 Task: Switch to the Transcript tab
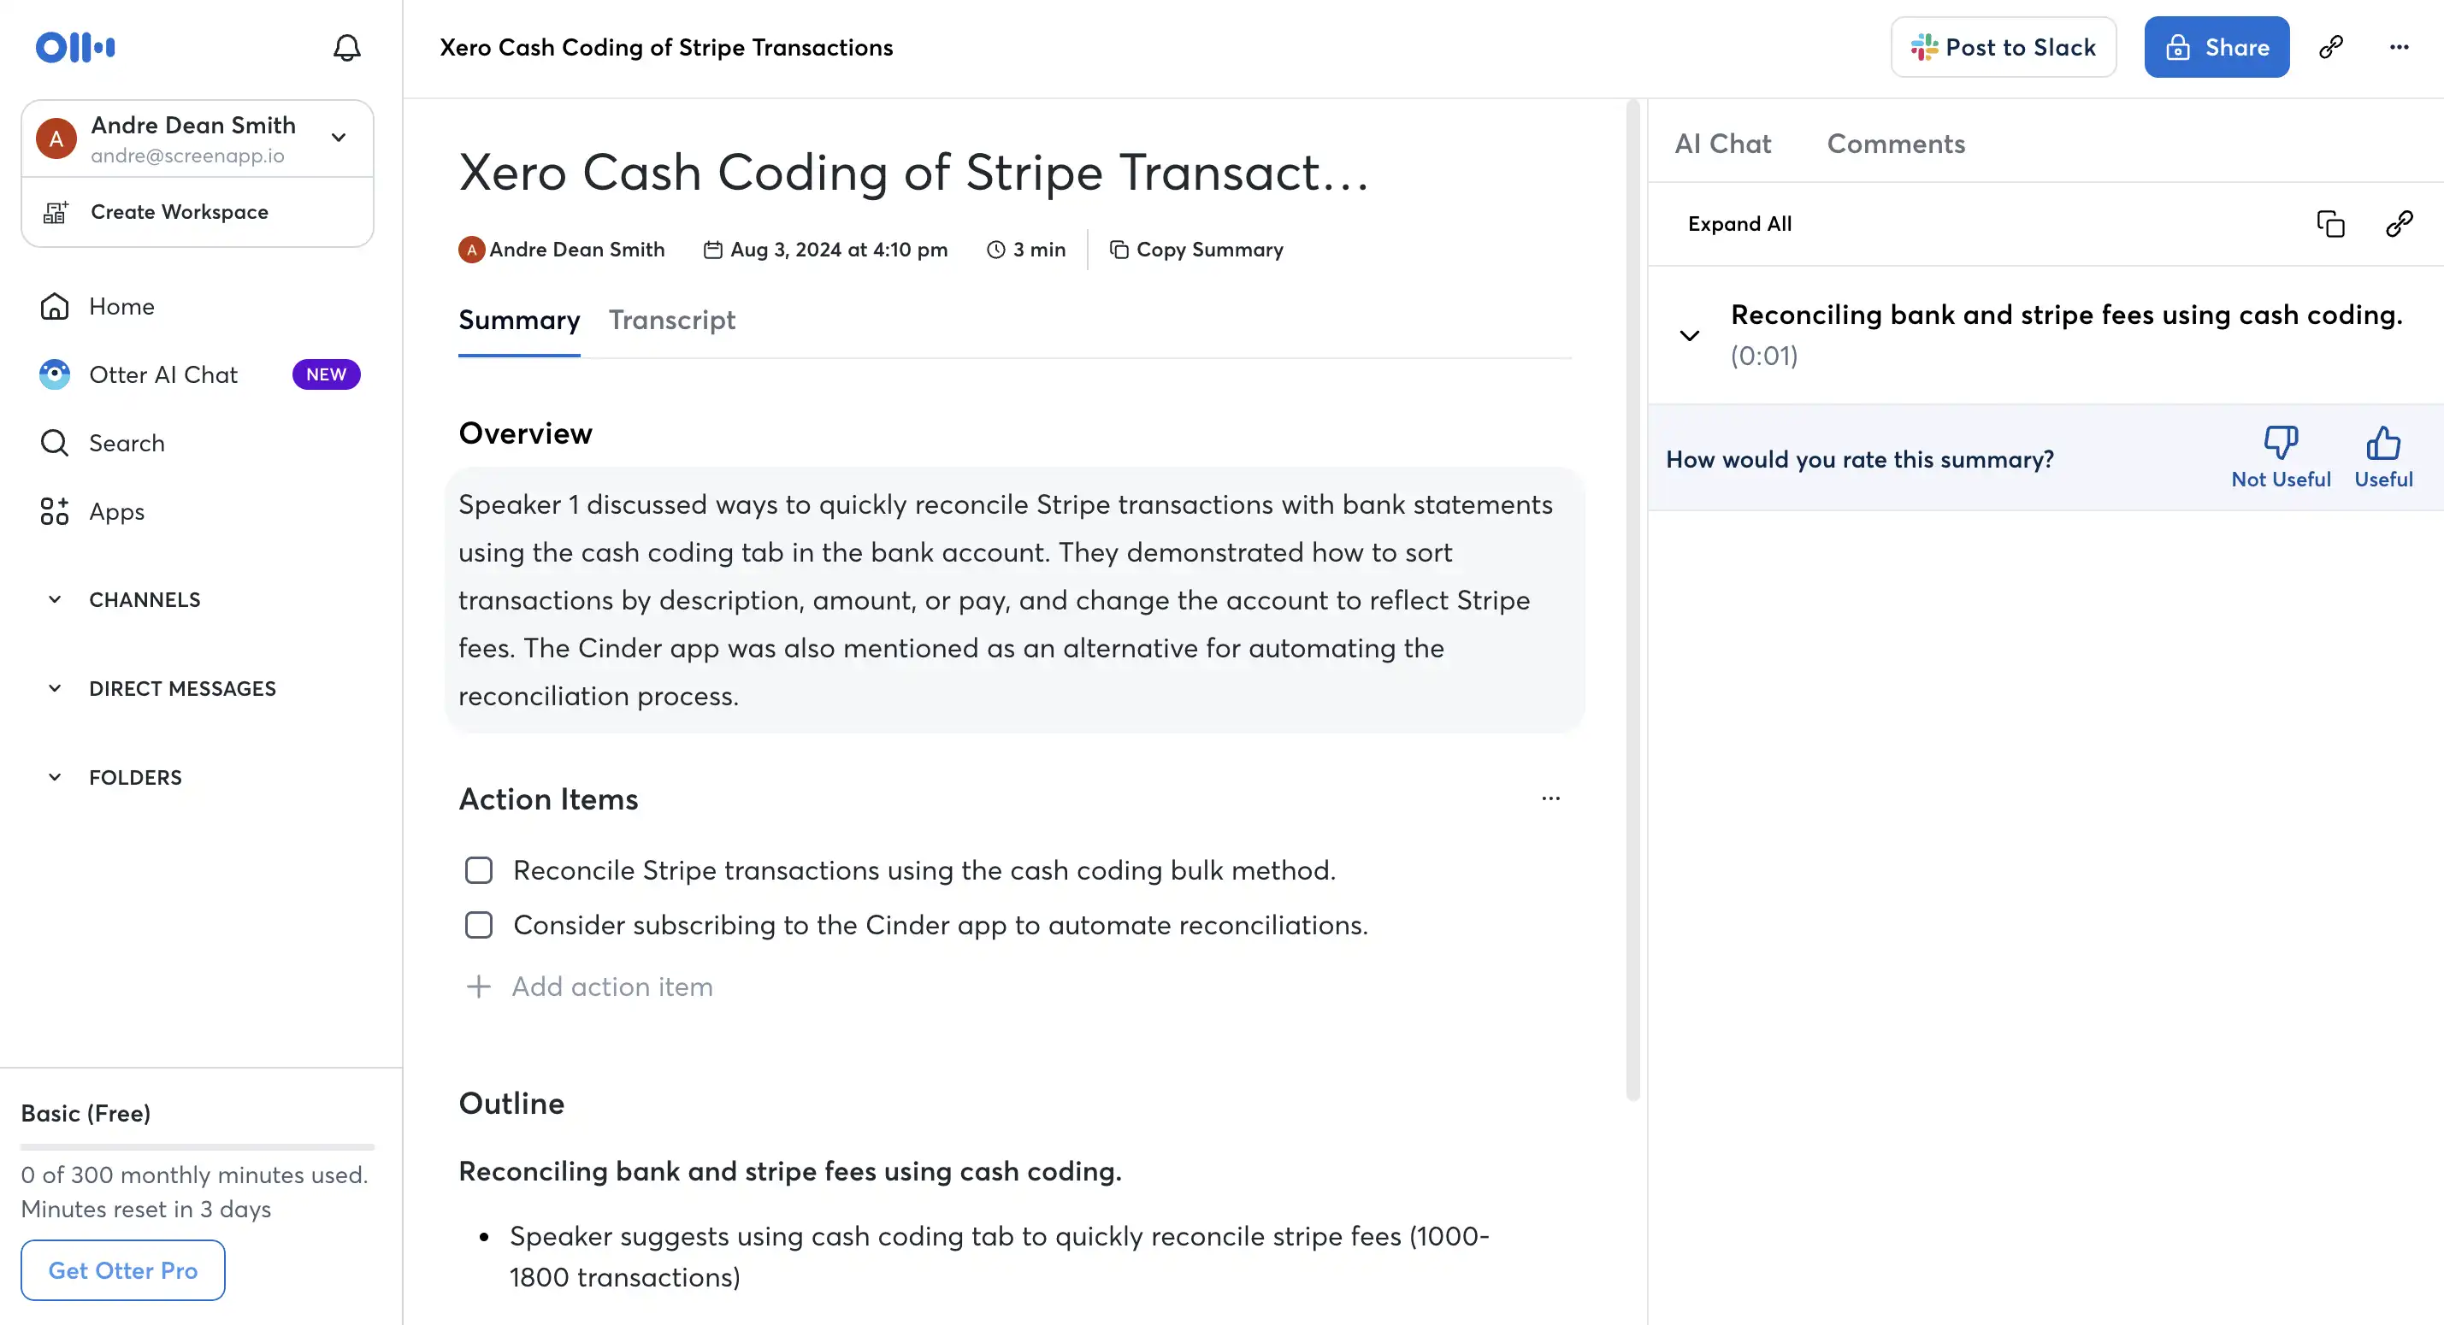coord(672,321)
